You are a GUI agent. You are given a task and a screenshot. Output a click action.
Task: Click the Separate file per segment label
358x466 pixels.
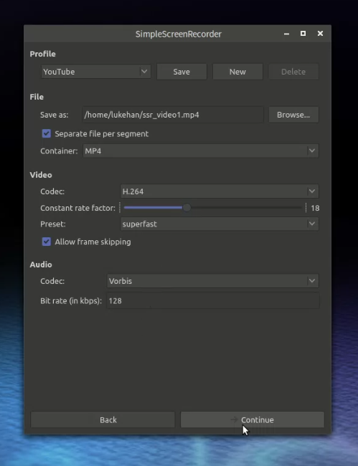point(102,134)
